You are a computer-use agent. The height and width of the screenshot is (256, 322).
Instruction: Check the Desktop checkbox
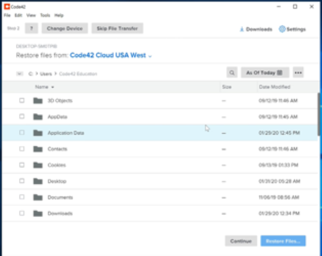pos(22,181)
